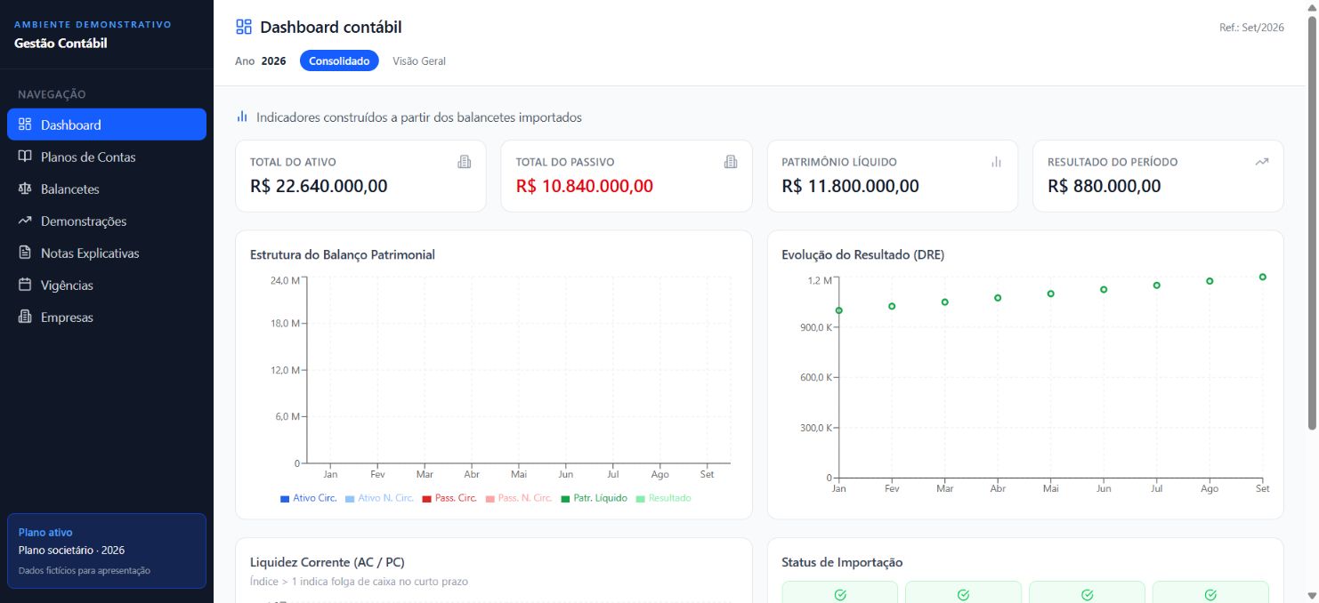
Task: Click the Fev data point in DRE chart
Action: point(892,306)
